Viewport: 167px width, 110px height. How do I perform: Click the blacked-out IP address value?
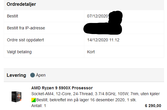(x=103, y=29)
